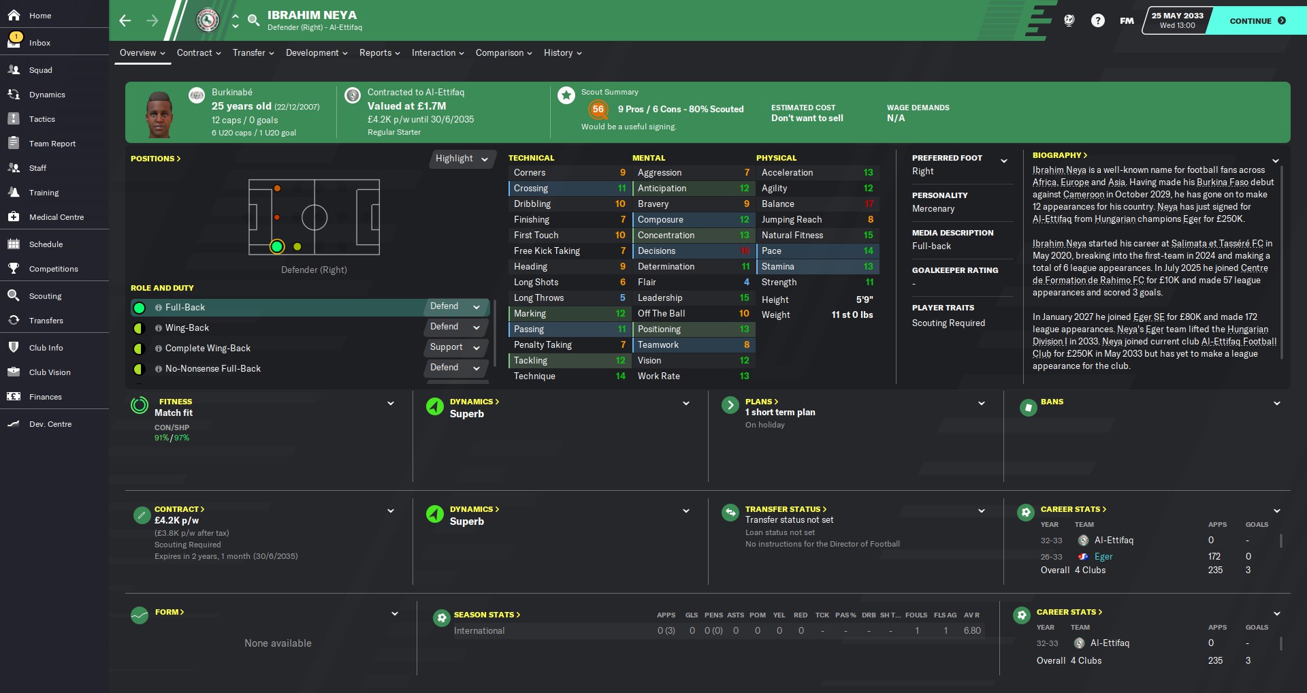Viewport: 1307px width, 693px height.
Task: Expand the Fitness panel chevron
Action: [x=391, y=403]
